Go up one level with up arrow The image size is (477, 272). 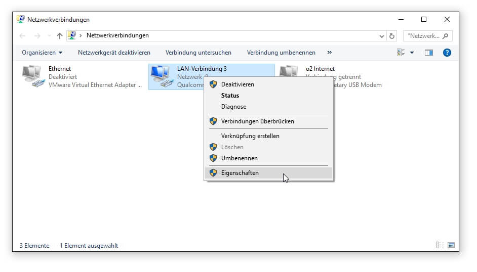point(60,36)
